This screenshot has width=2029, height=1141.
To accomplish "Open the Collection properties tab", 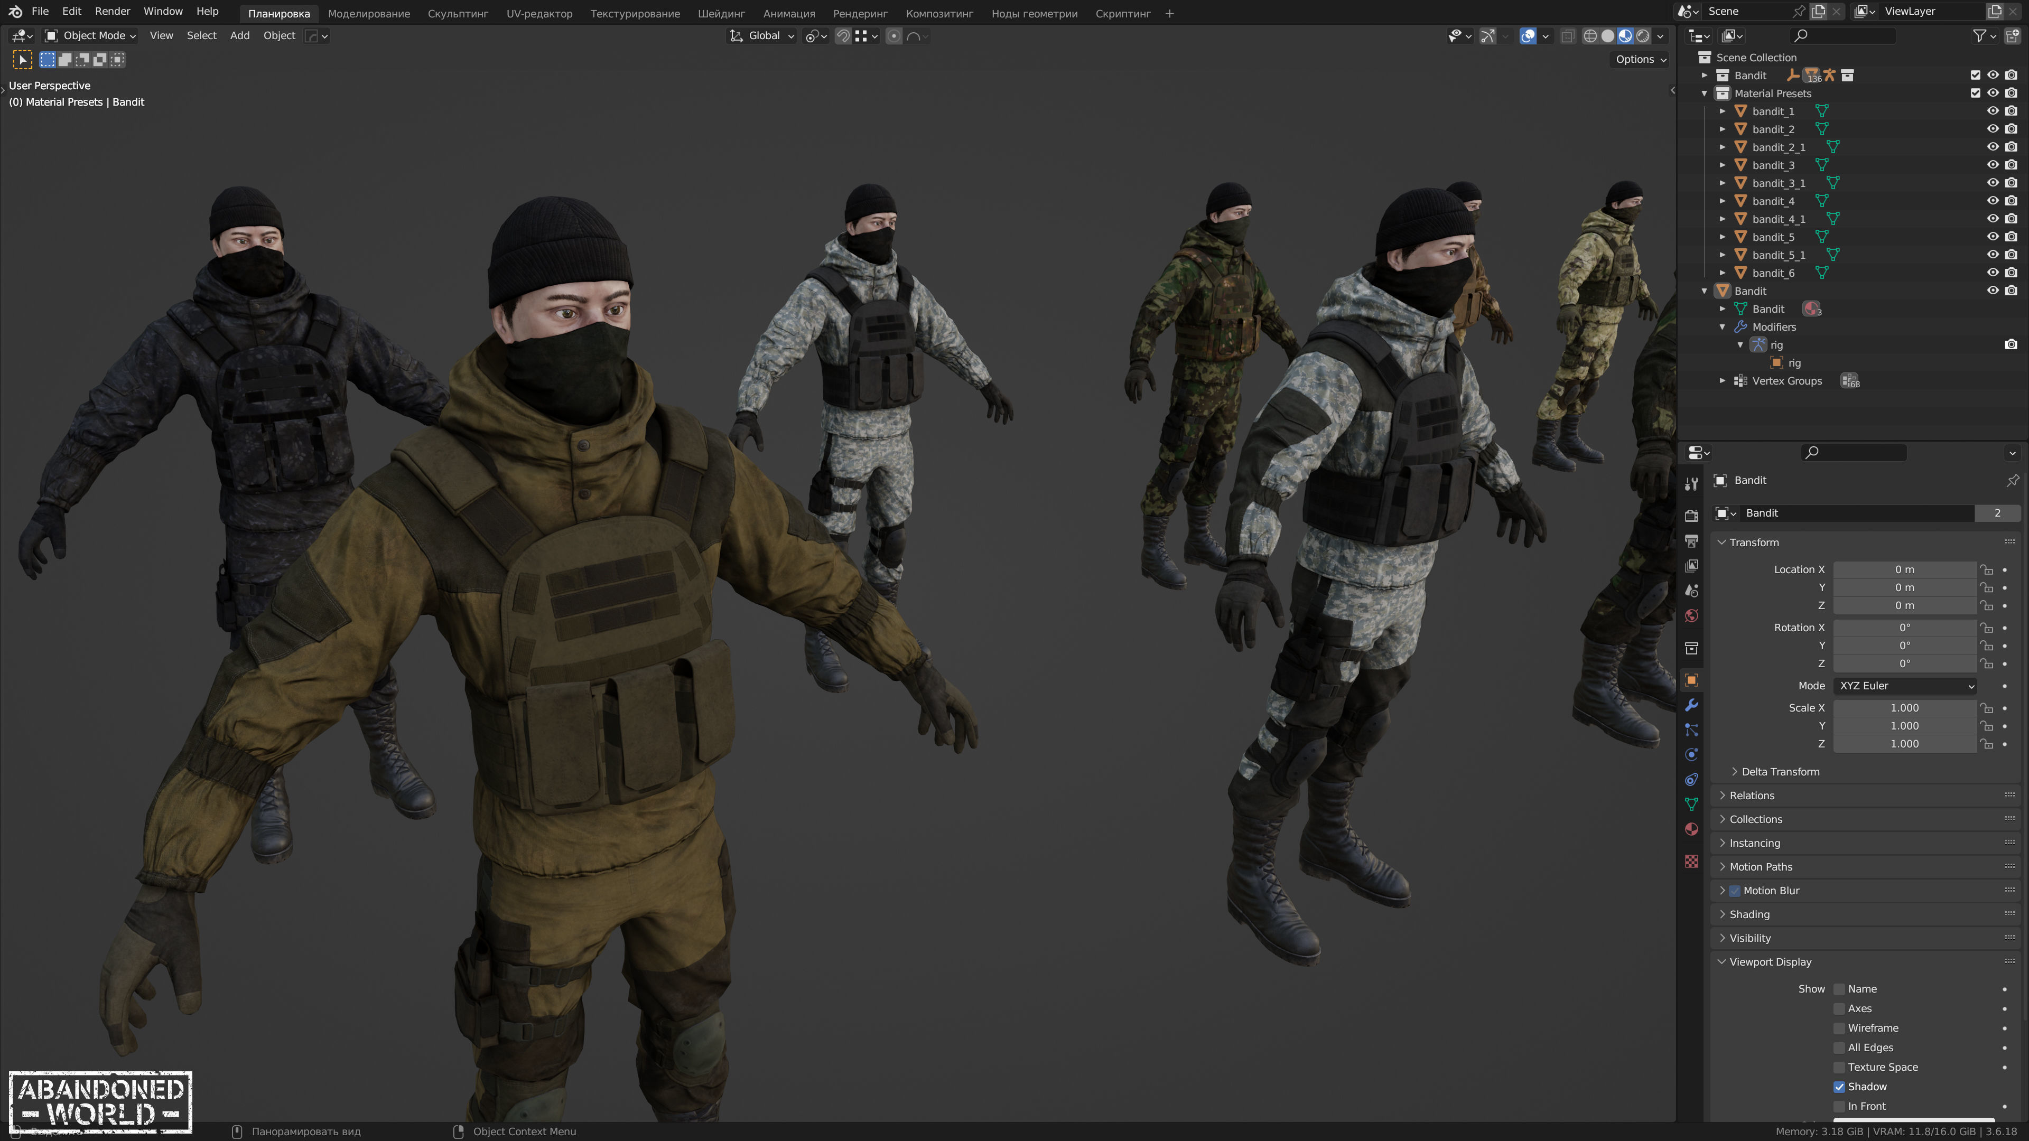I will coord(1691,648).
